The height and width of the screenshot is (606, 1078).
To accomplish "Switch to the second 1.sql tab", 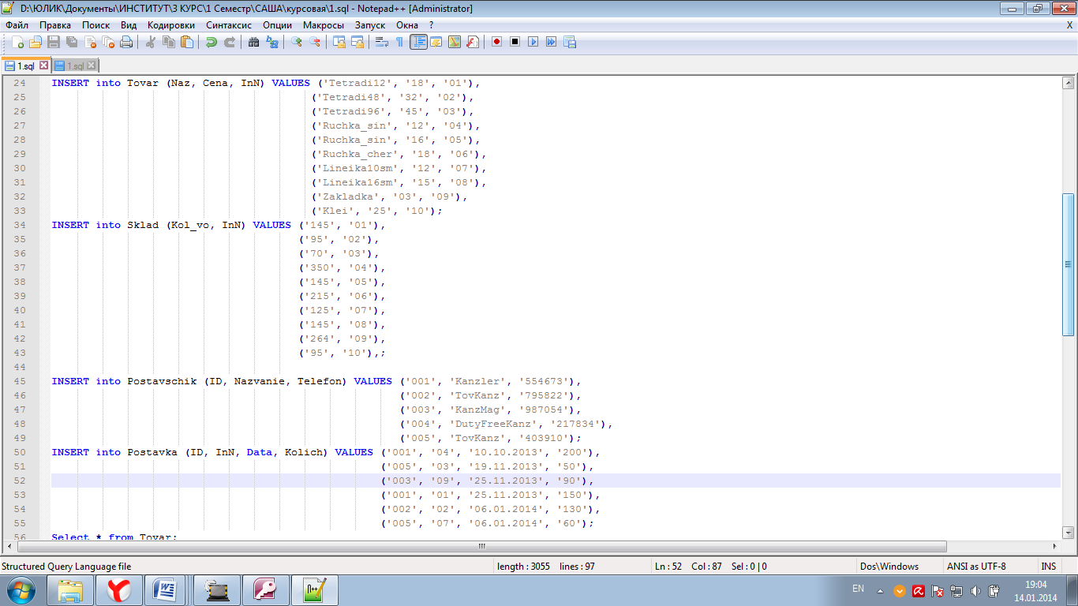I will (x=75, y=65).
